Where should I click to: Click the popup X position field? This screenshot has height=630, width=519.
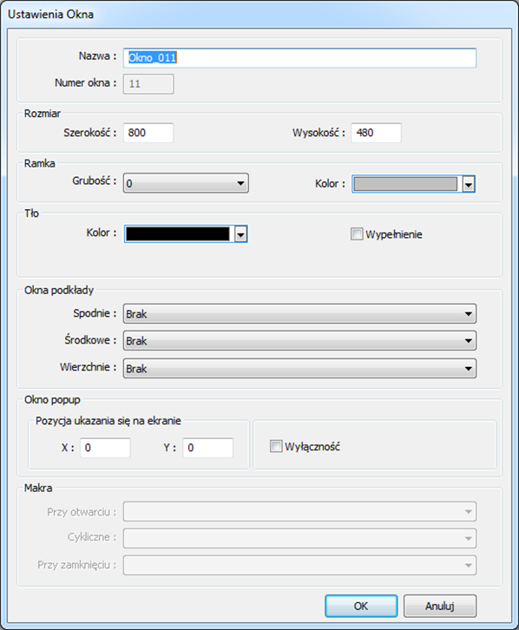(105, 448)
